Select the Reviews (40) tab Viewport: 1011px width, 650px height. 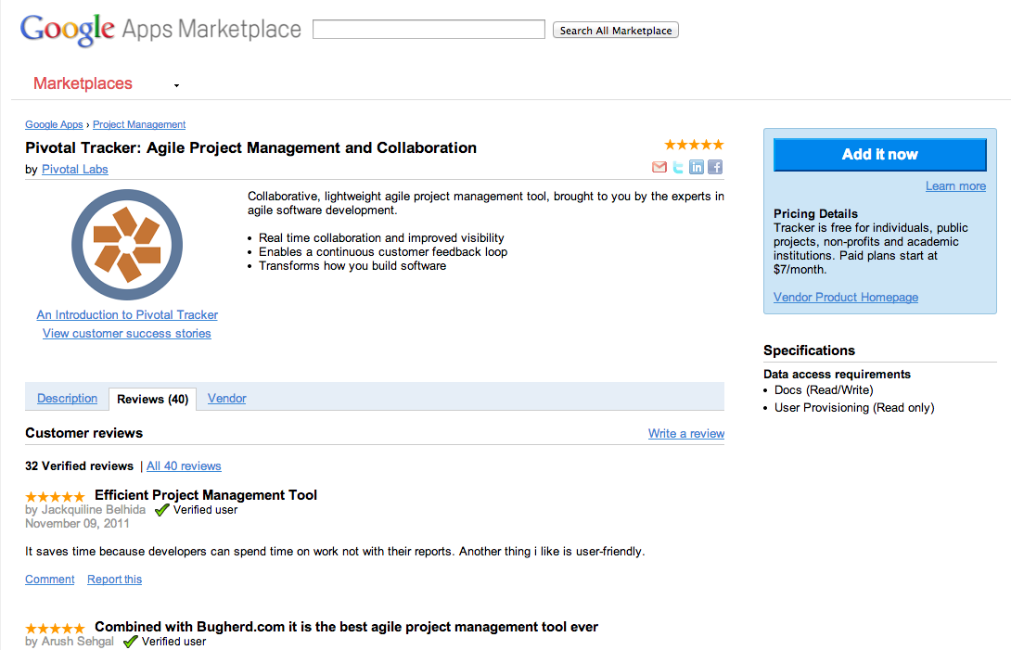coord(153,399)
